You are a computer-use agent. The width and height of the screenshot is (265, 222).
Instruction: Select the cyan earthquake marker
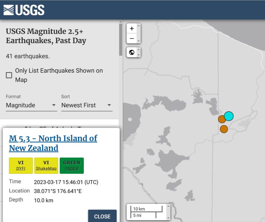[x=229, y=116]
